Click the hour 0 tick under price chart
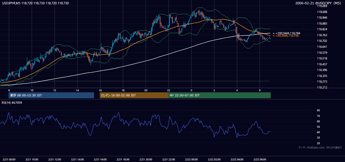 (191, 90)
